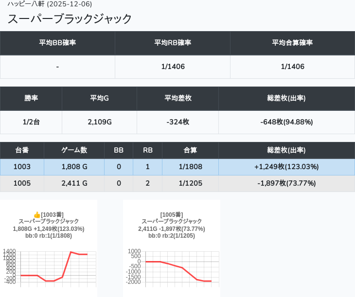
Task: Sort by 合算 column header
Action: click(x=190, y=150)
